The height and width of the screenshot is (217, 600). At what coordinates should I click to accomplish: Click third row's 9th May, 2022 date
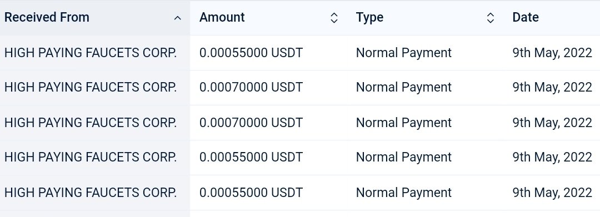[x=552, y=123]
